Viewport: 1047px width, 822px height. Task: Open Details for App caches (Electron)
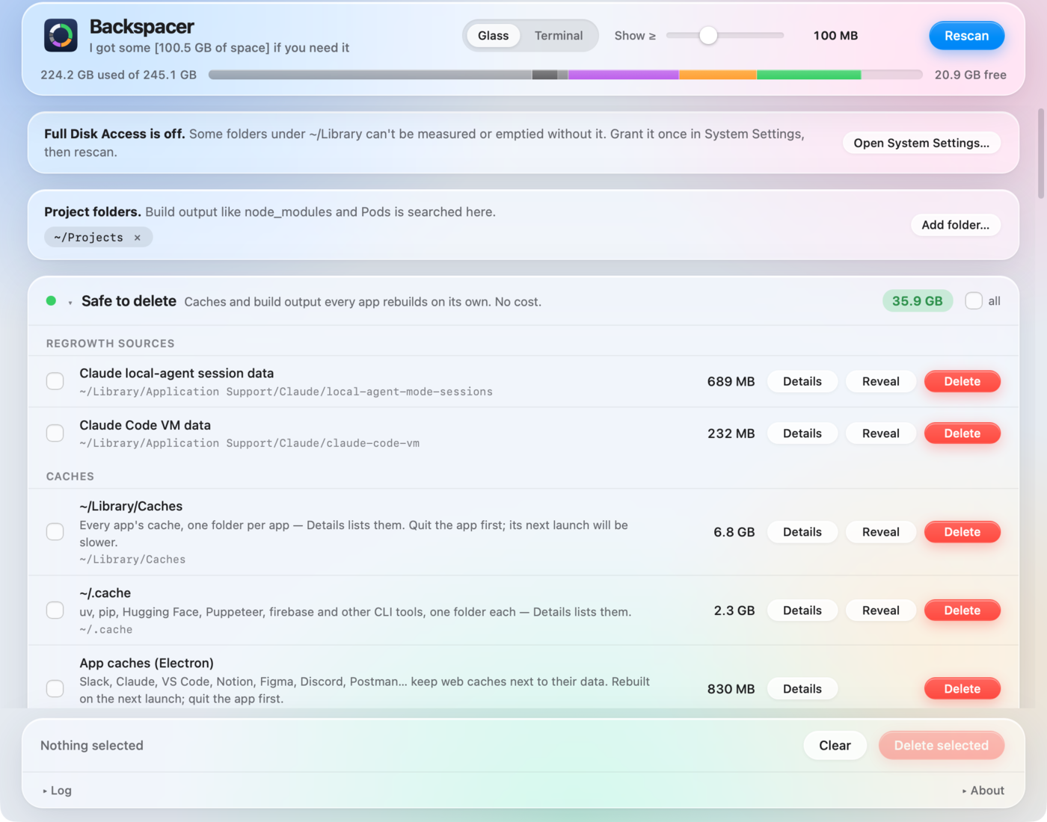pyautogui.click(x=802, y=689)
